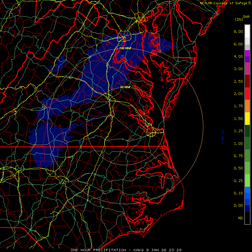Click the 6.00 legend value
252x252 pixels.
tap(238, 44)
